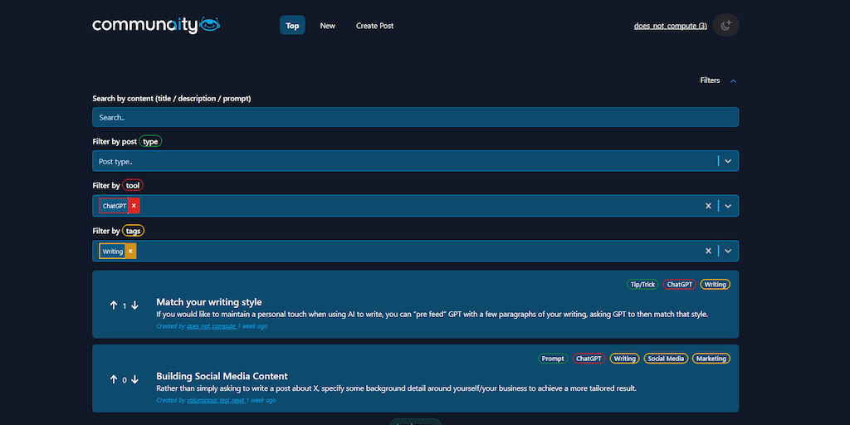Screen dimensions: 850x425
Task: Expand the tool filter dropdown arrow
Action: (x=728, y=206)
